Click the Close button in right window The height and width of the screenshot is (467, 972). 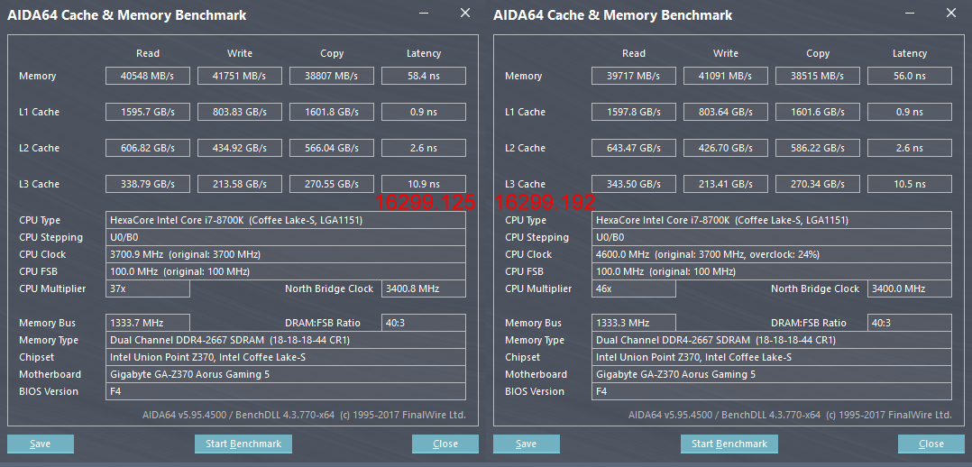point(931,444)
